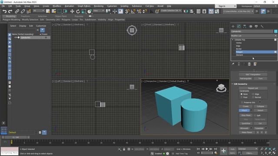Toggle the Percent Snap button
Image resolution: width=278 pixels, height=156 pixels.
139,12
